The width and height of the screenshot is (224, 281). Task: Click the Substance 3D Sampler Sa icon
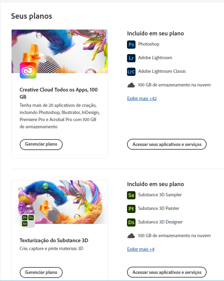[131, 195]
